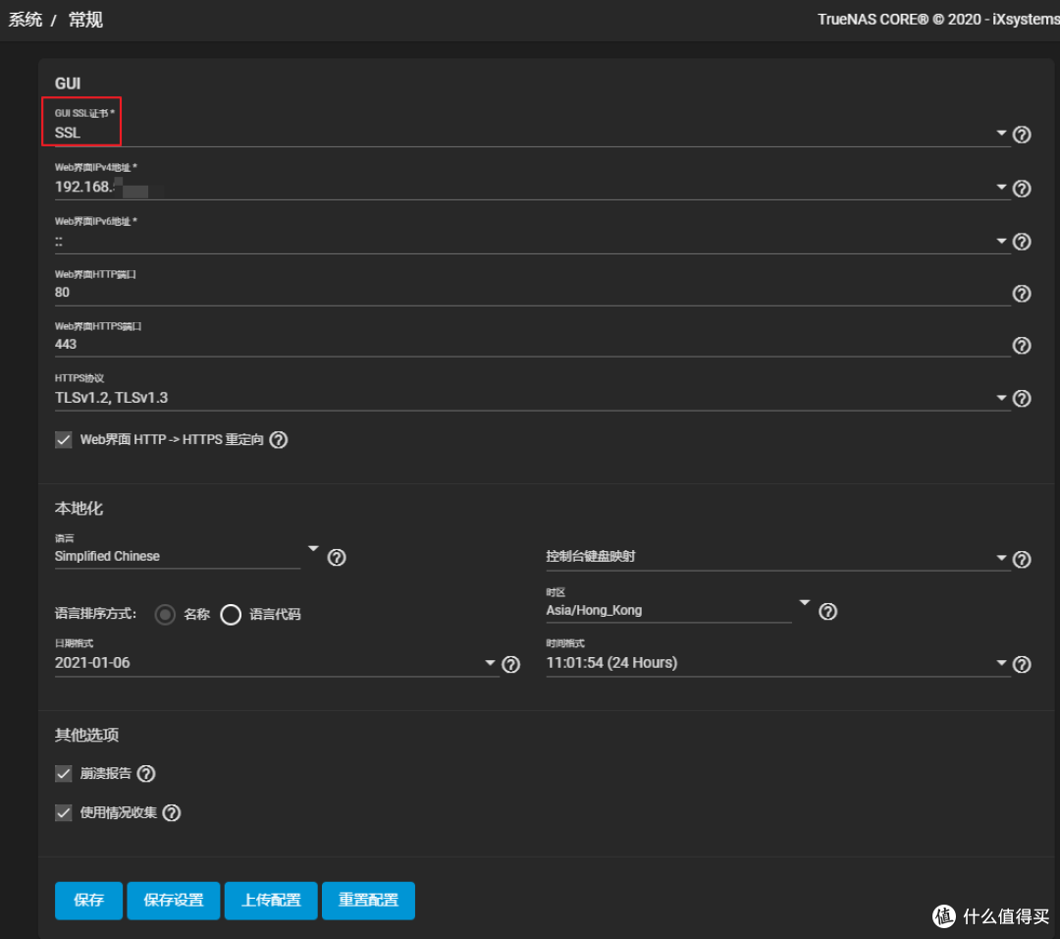Open help tooltip for Web界面HTTP端口
This screenshot has width=1060, height=939.
pyautogui.click(x=1022, y=293)
